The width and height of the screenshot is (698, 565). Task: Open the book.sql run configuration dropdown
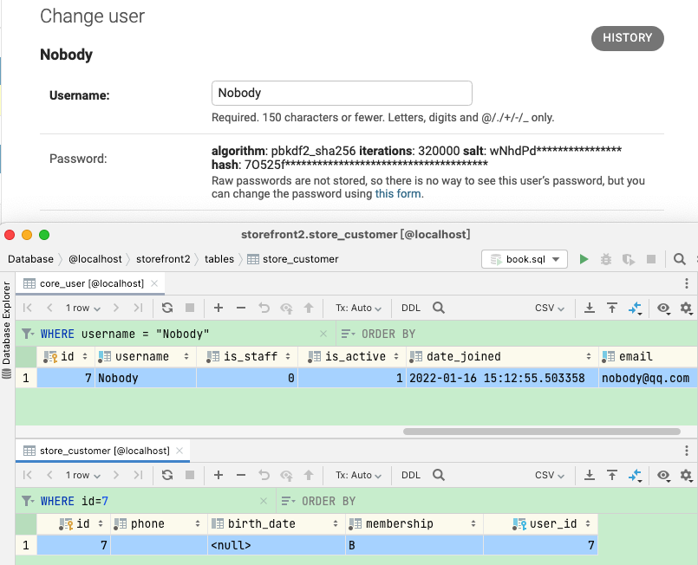[525, 259]
